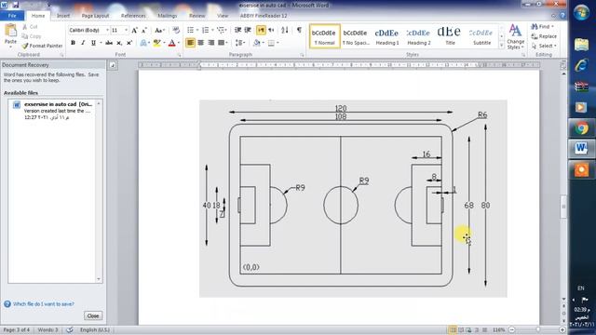Align text right
Image resolution: width=596 pixels, height=335 pixels.
(211, 43)
